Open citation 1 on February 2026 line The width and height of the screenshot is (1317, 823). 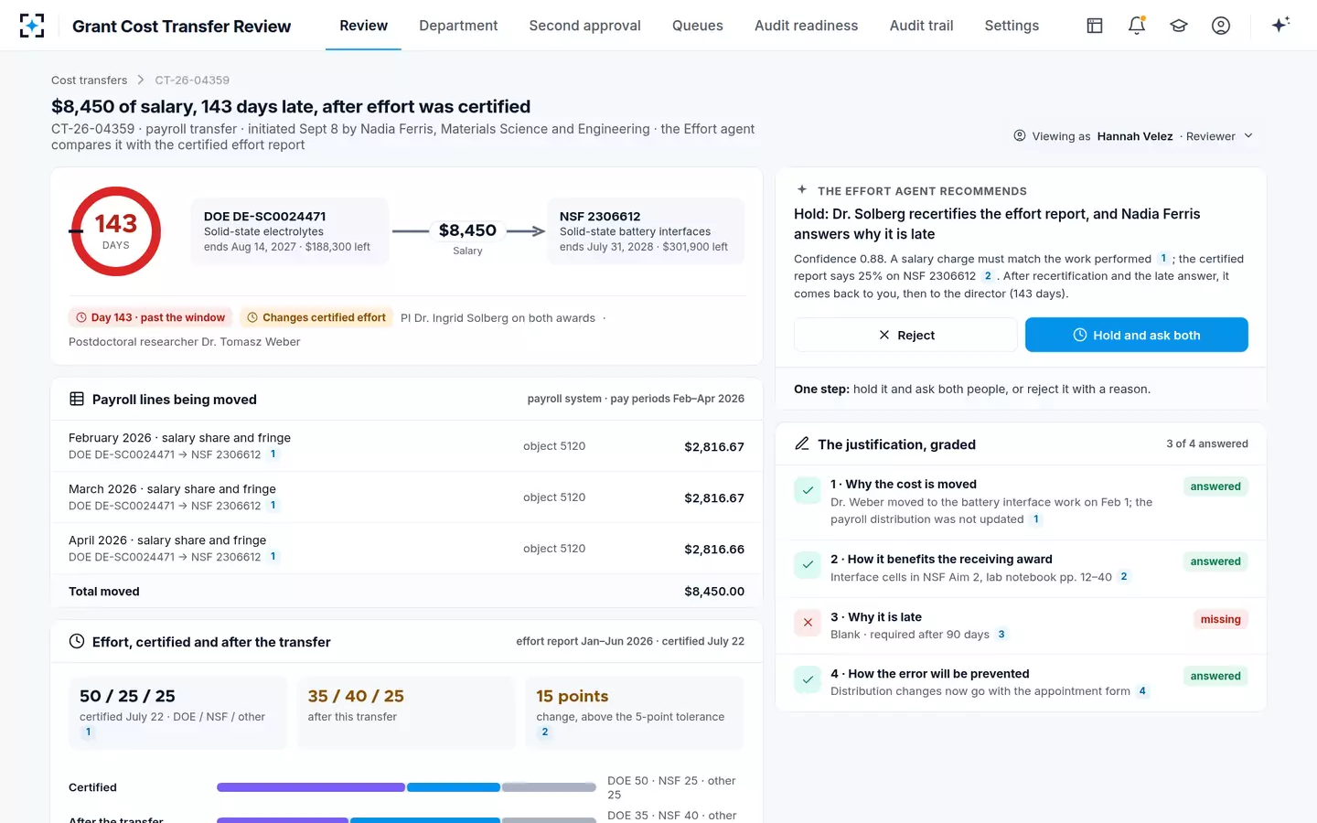click(x=273, y=454)
